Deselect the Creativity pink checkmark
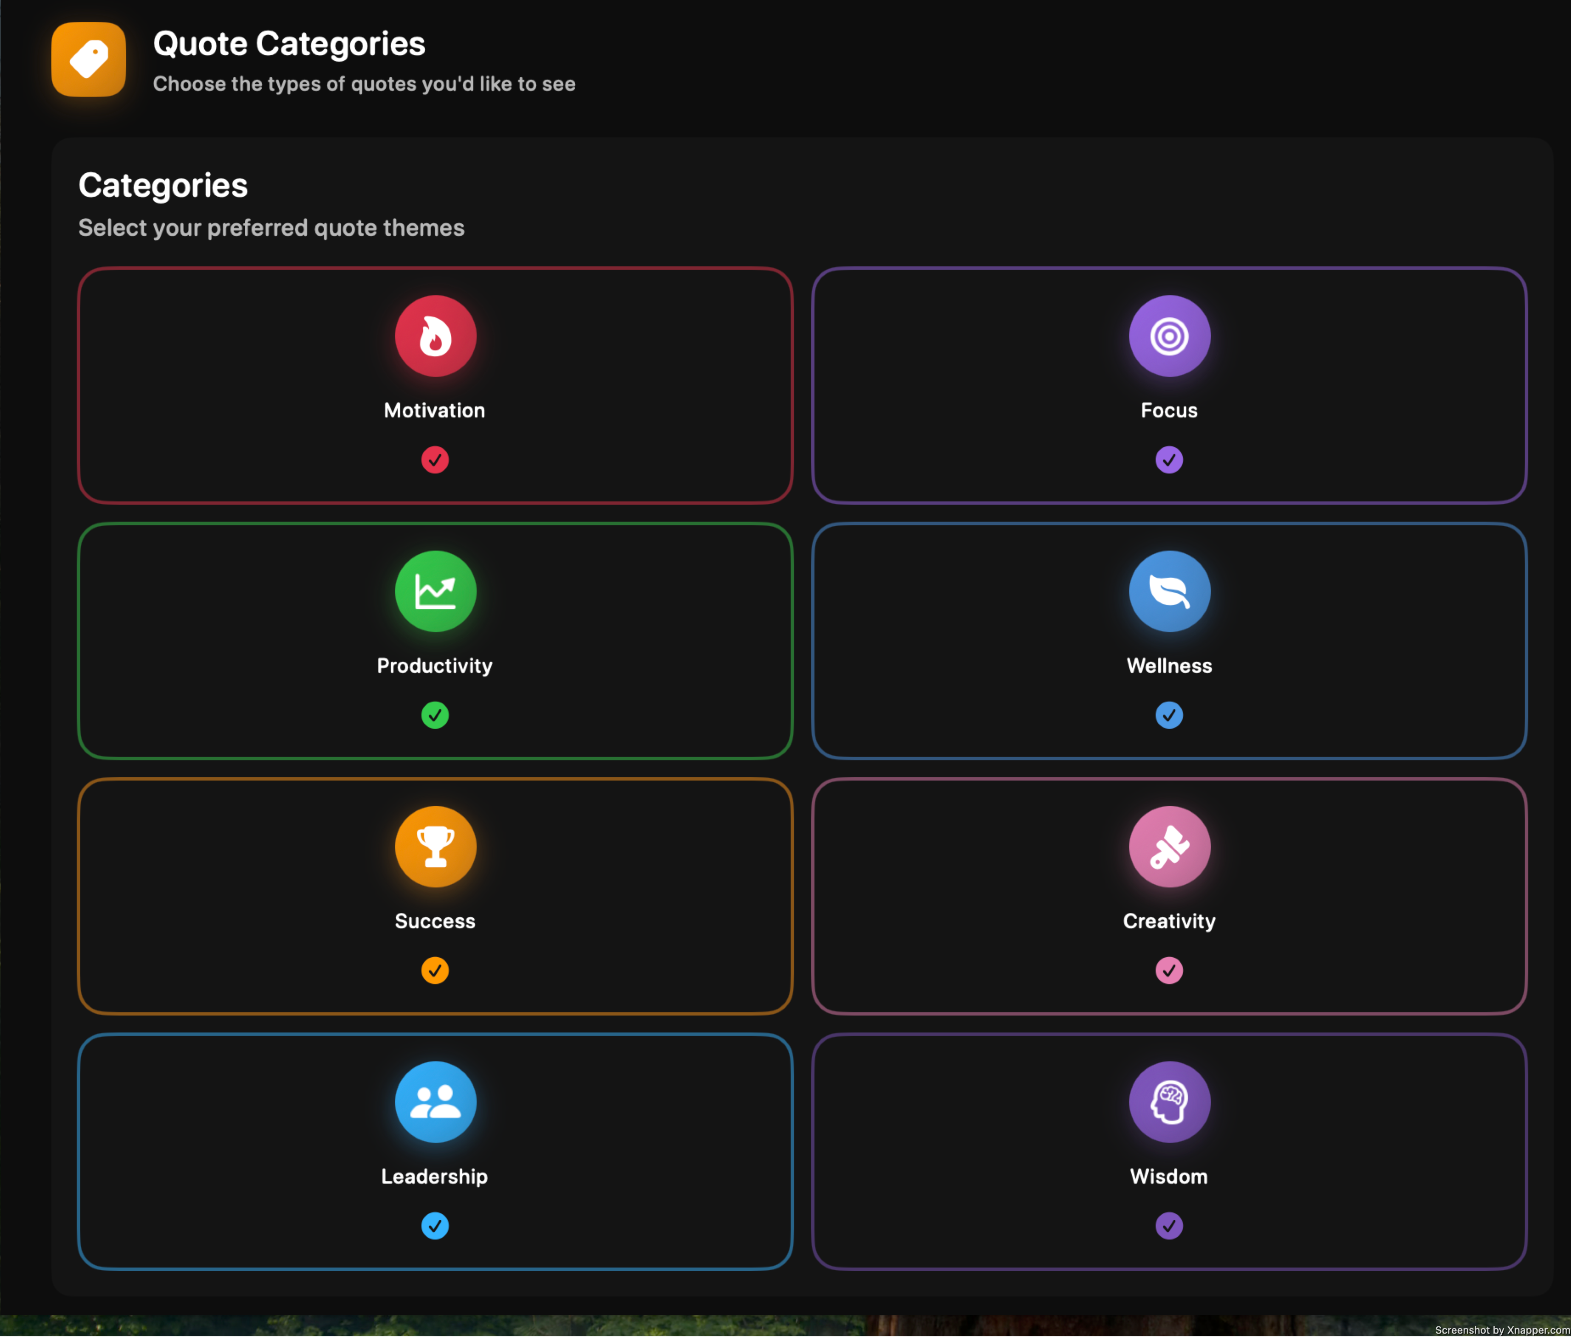The height and width of the screenshot is (1337, 1572). pyautogui.click(x=1168, y=970)
